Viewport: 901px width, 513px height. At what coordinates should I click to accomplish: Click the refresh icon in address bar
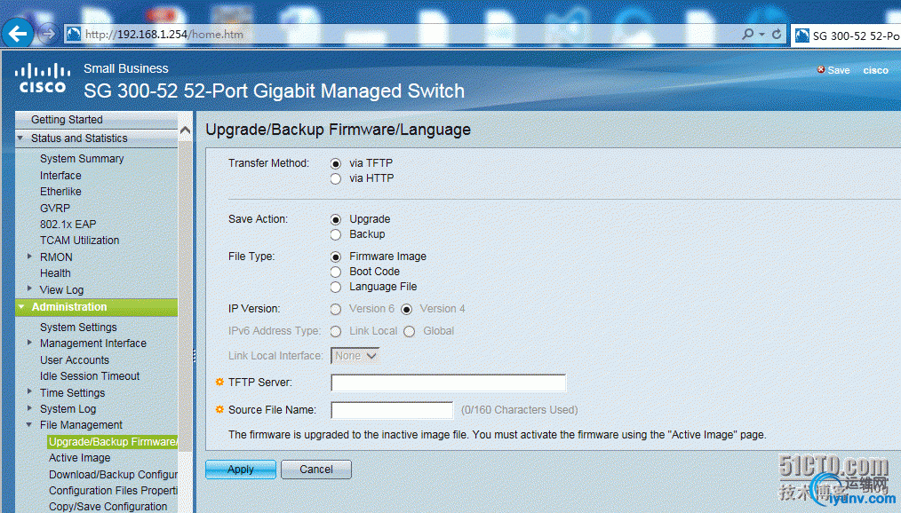pyautogui.click(x=777, y=35)
